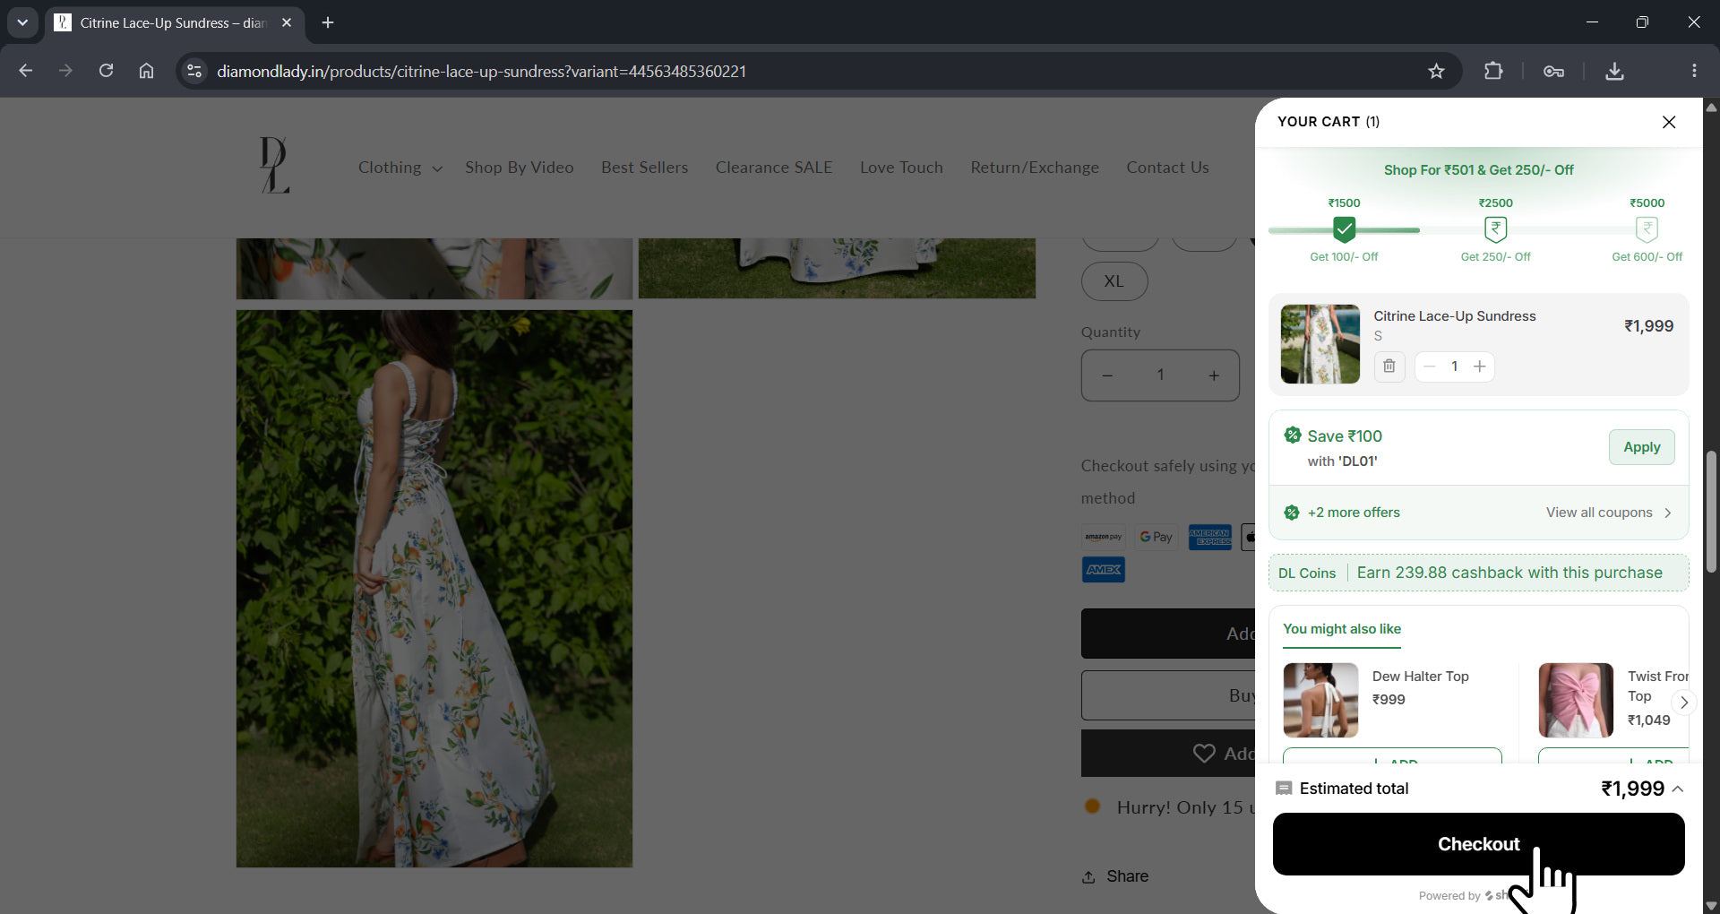Click the Checkout button
Screen dimensions: 1720x914
(x=1478, y=844)
